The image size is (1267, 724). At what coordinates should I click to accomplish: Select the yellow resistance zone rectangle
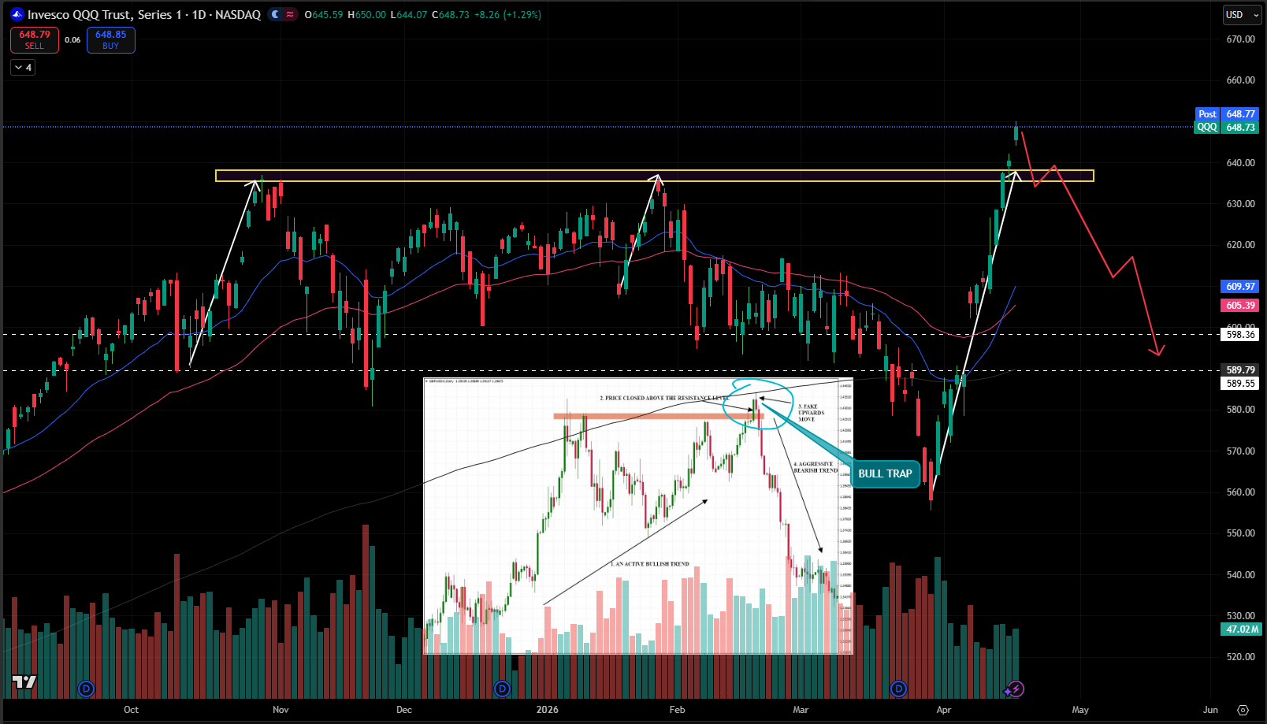tap(654, 176)
